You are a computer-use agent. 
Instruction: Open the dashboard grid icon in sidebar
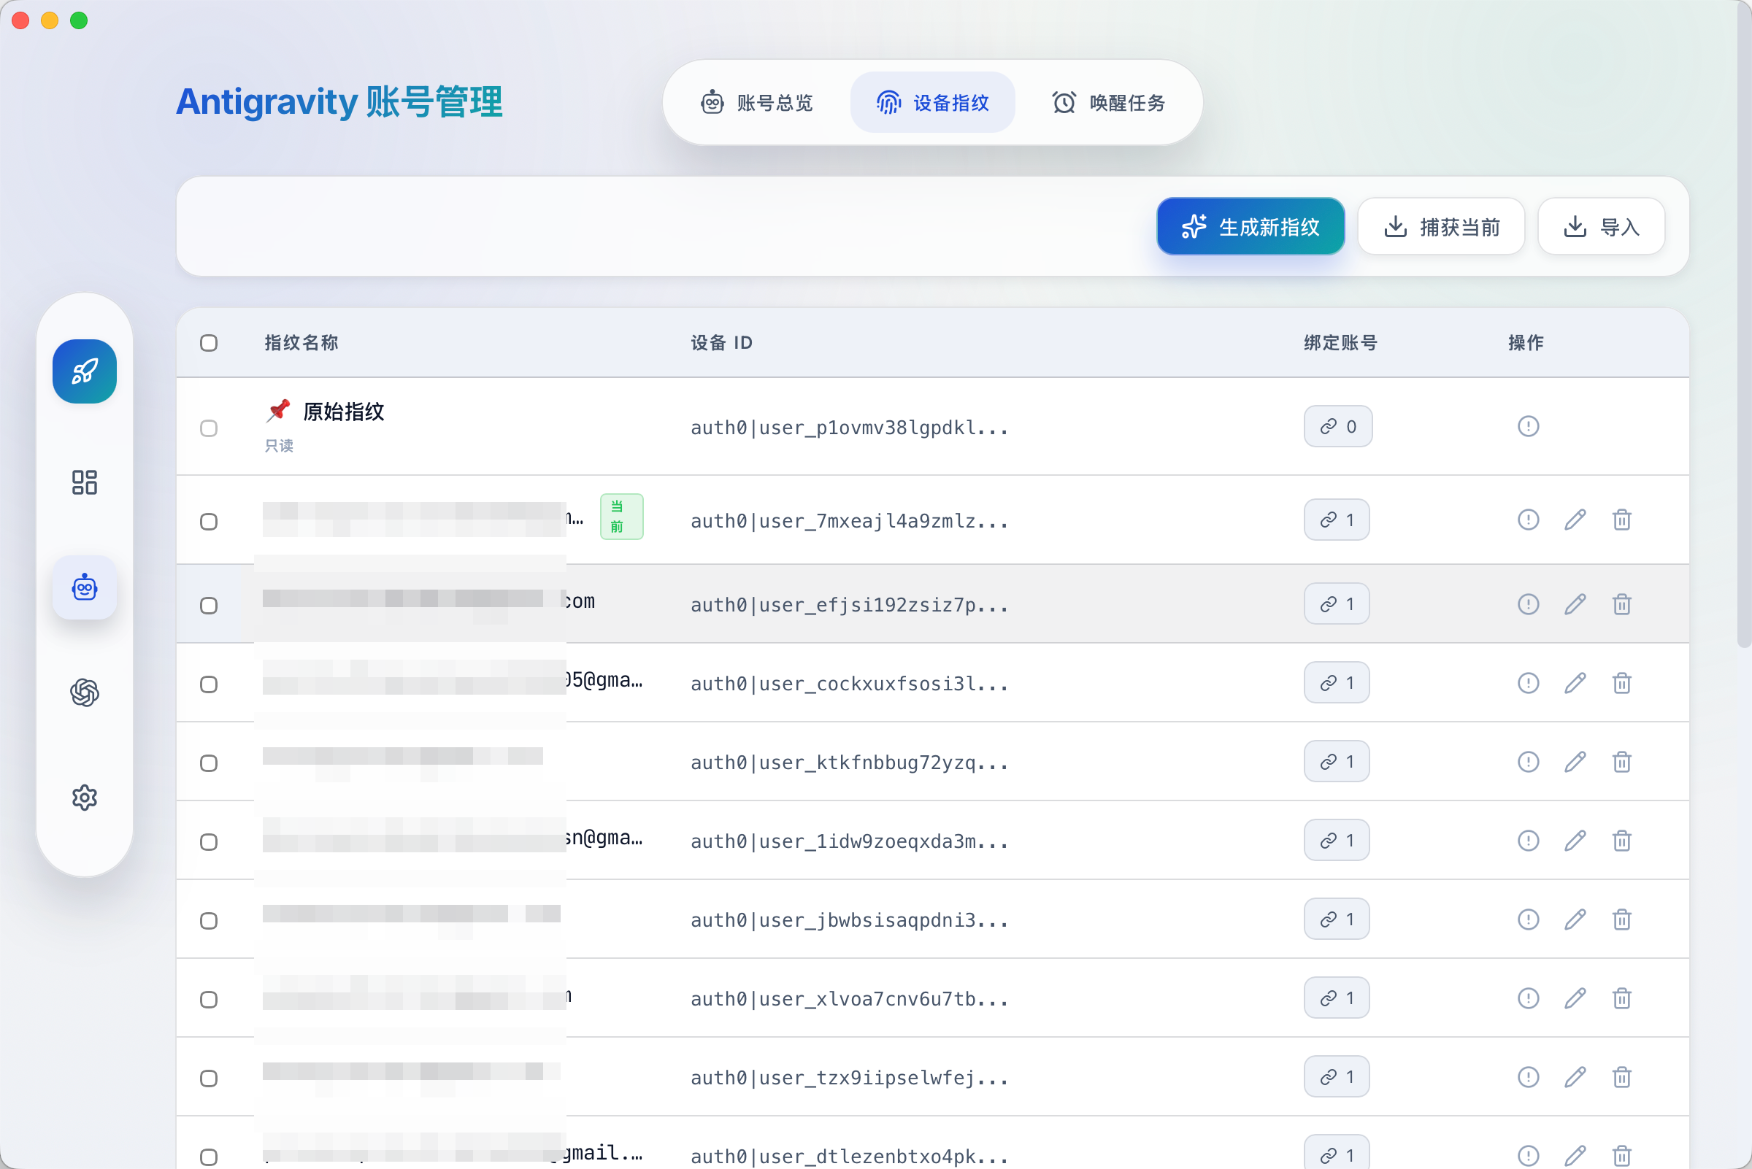[84, 482]
